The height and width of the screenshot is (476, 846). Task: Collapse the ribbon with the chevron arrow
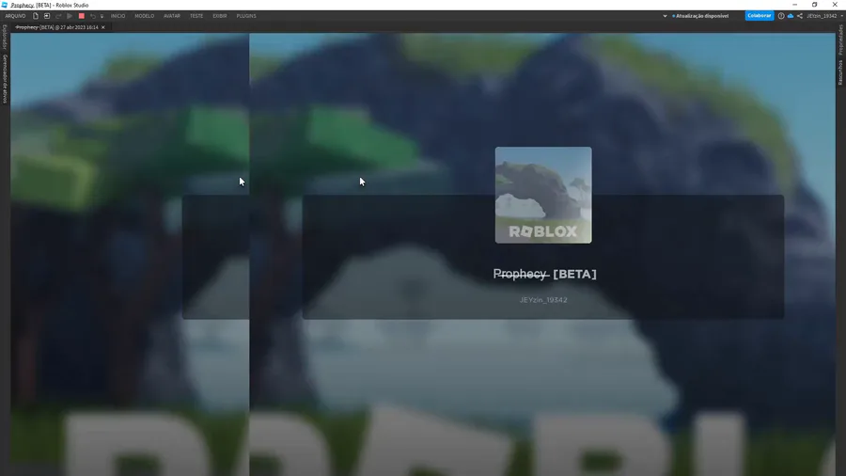[665, 16]
